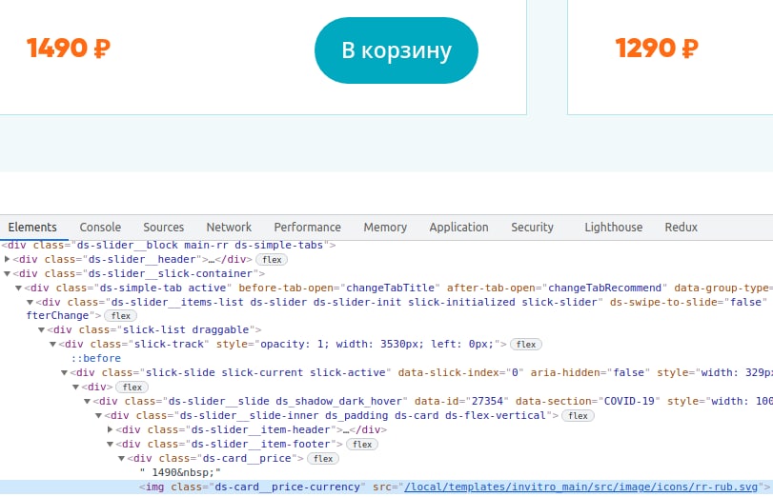Switch to the Application tab
Viewport: 773px width, 497px height.
(458, 227)
